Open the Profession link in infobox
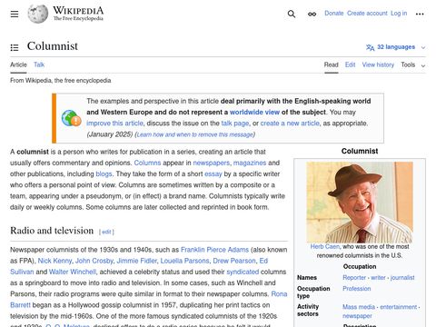Screen dimensions: 436x327 point(357,289)
